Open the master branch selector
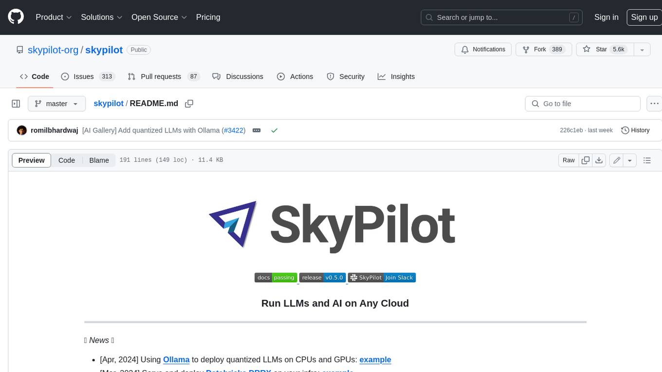Image resolution: width=662 pixels, height=372 pixels. 56,104
